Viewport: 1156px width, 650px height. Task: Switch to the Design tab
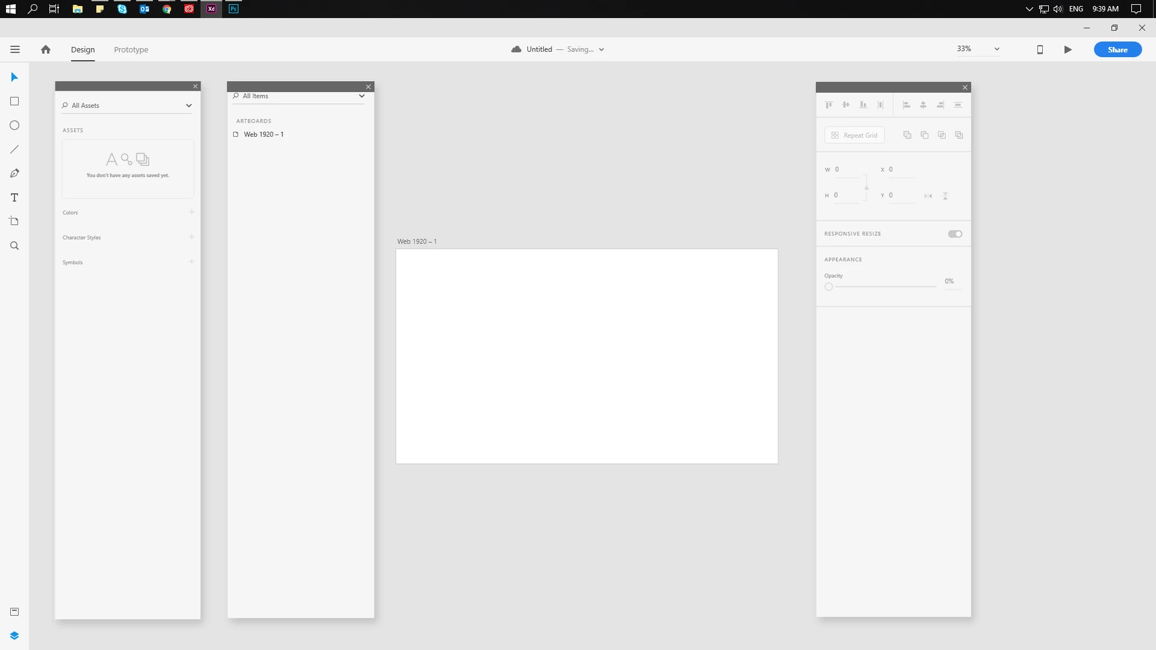[x=82, y=49]
